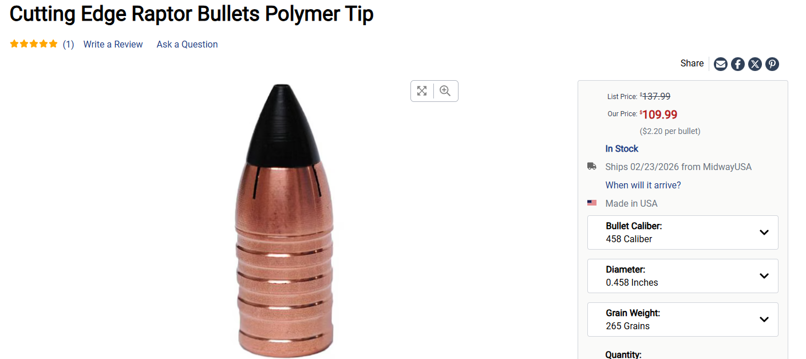Click the review count (1)
The height and width of the screenshot is (359, 806).
coord(68,44)
